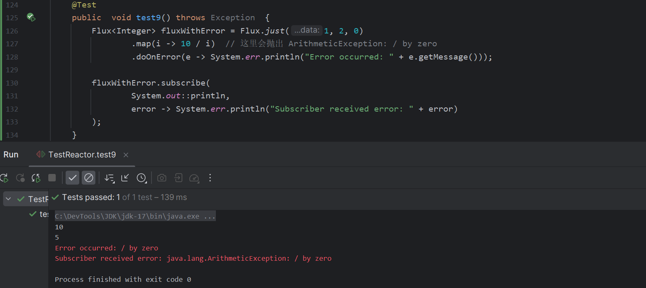Click 'Process finished with exit code 0'
Viewport: 646px width, 288px height.
coord(123,279)
